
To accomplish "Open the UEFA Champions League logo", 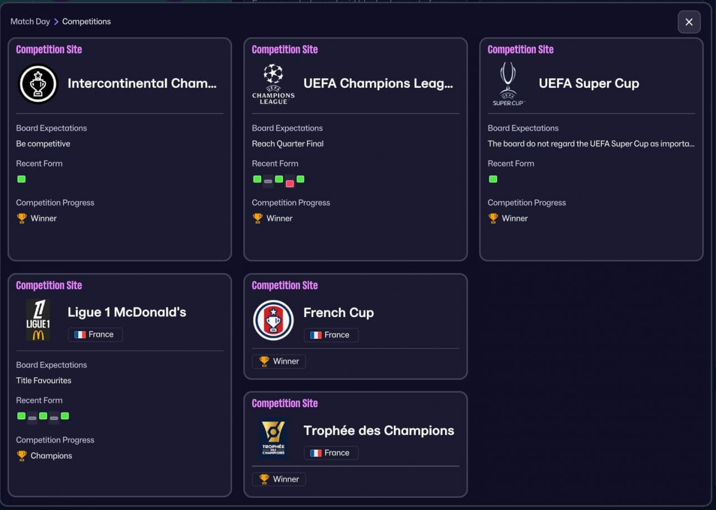I will point(273,84).
